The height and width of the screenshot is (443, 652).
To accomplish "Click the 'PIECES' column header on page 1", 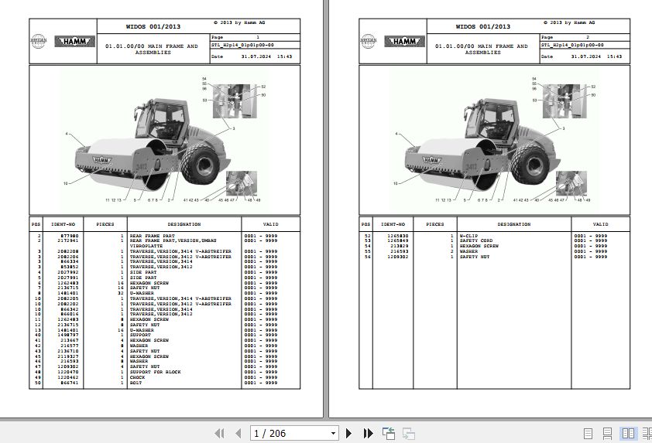I will (x=105, y=224).
